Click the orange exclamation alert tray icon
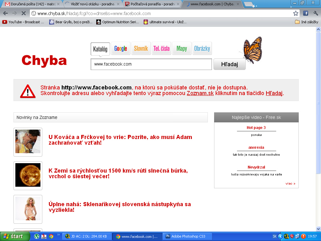321x241 pixels. pos(303,237)
